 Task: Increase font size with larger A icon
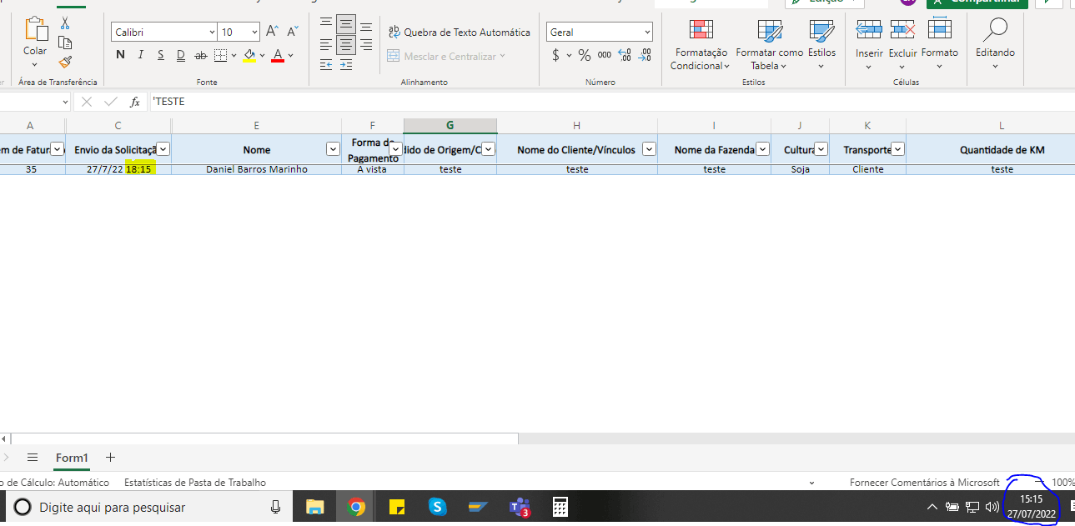(x=272, y=32)
